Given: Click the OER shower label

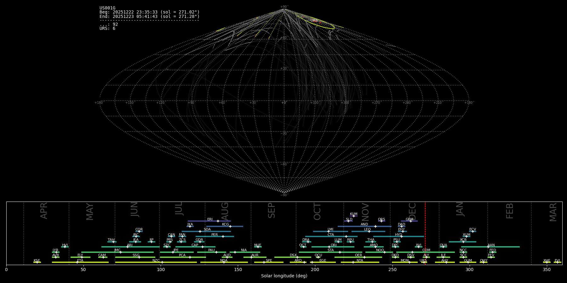Looking at the screenshot, I should (358, 255).
